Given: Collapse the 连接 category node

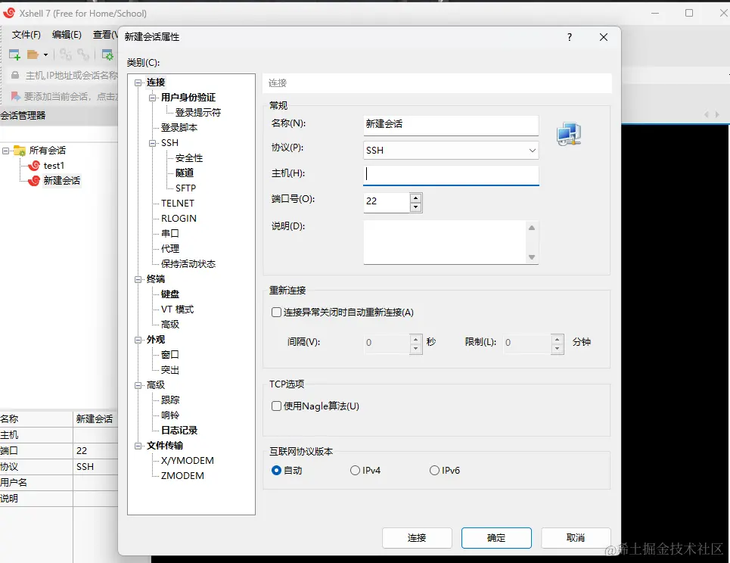Looking at the screenshot, I should 138,83.
